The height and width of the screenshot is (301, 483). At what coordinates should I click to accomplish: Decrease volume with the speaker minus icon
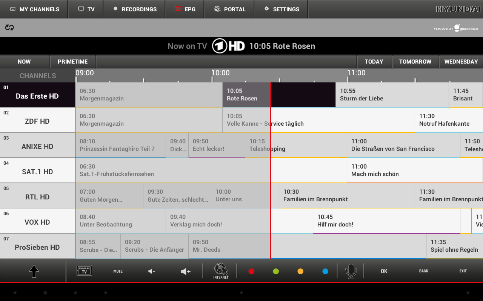click(152, 271)
